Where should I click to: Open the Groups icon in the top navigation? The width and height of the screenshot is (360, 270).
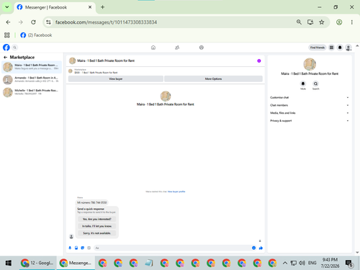coord(202,48)
